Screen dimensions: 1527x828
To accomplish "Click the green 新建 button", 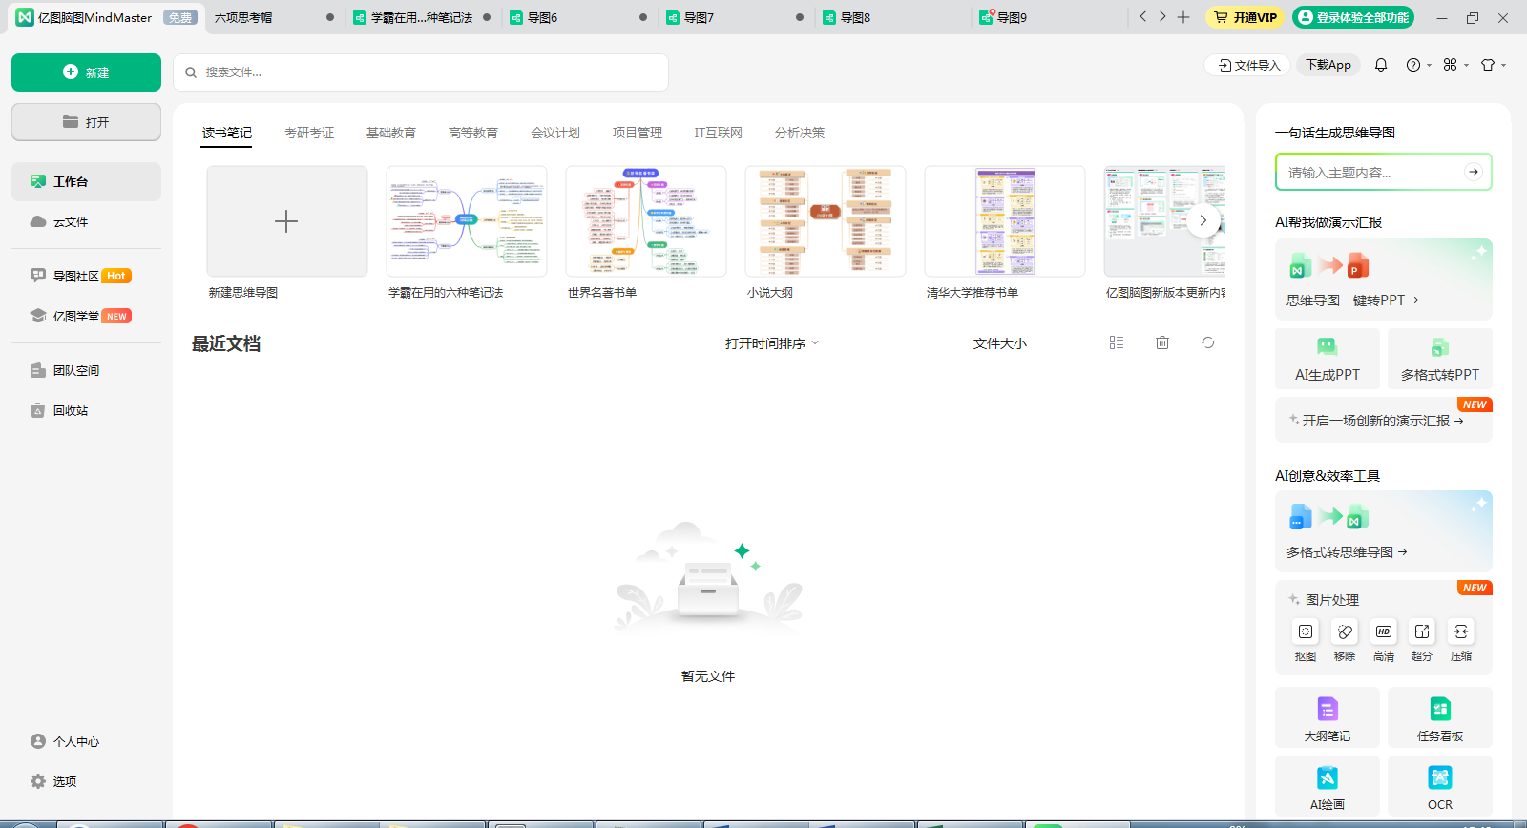I will tap(86, 72).
